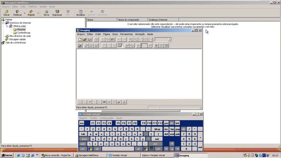Screen dimensions: 281x158
Task: Click the Next Page arrow in Imaging toolbar
Action: (x=150, y=46)
